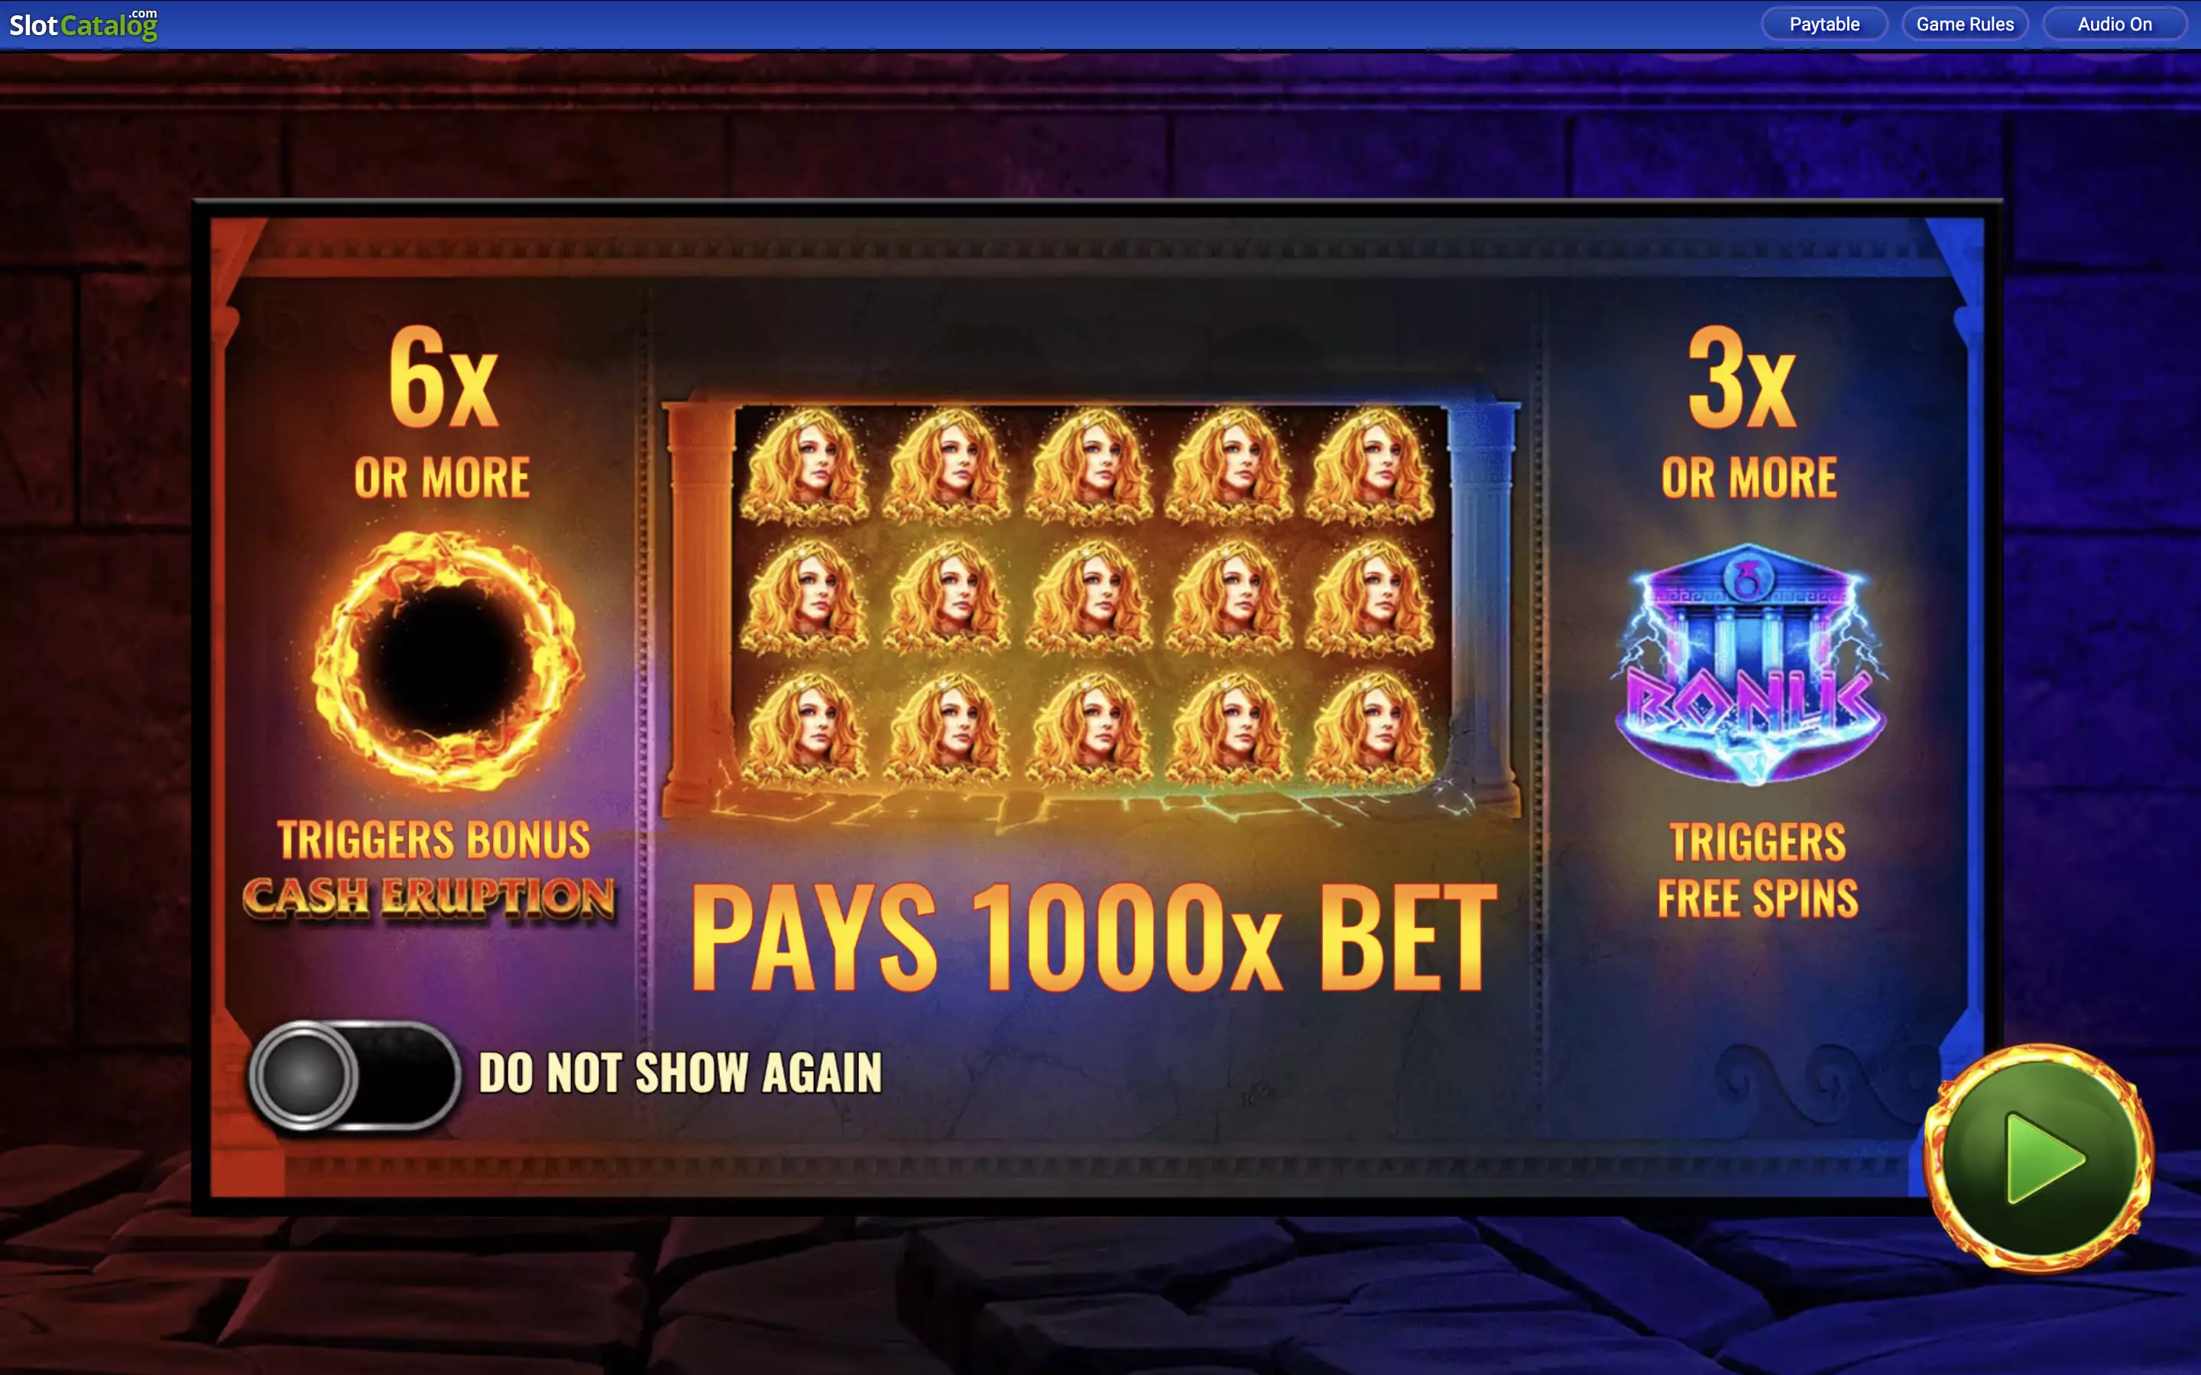Click the flaming ring scatter symbol
This screenshot has height=1375, width=2201.
tap(446, 660)
